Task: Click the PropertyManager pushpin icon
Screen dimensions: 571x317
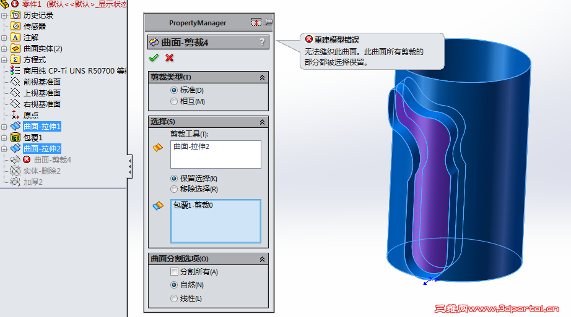Action: (x=268, y=22)
